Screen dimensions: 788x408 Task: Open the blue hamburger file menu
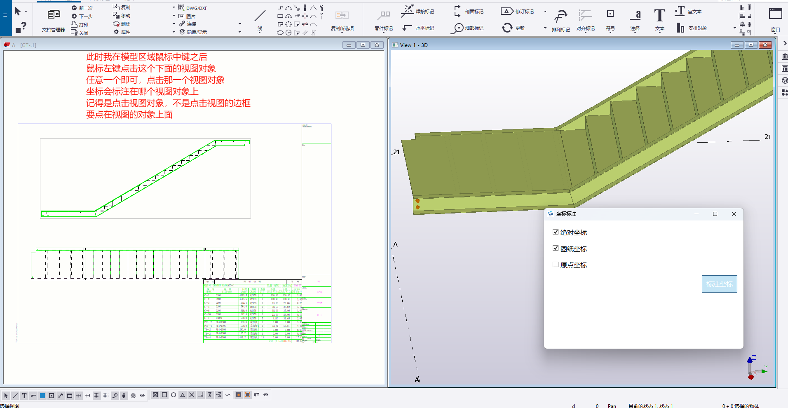pyautogui.click(x=5, y=15)
